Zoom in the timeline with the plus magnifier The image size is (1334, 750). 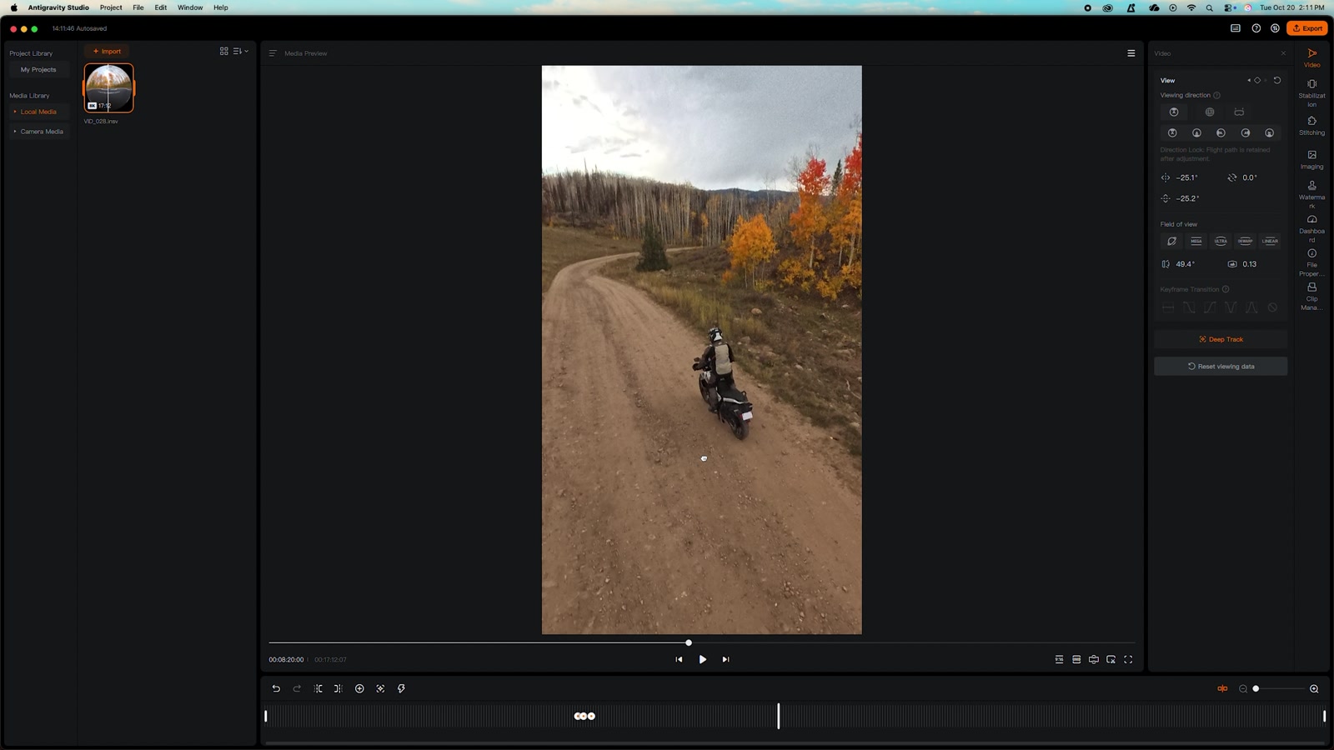click(x=1314, y=688)
